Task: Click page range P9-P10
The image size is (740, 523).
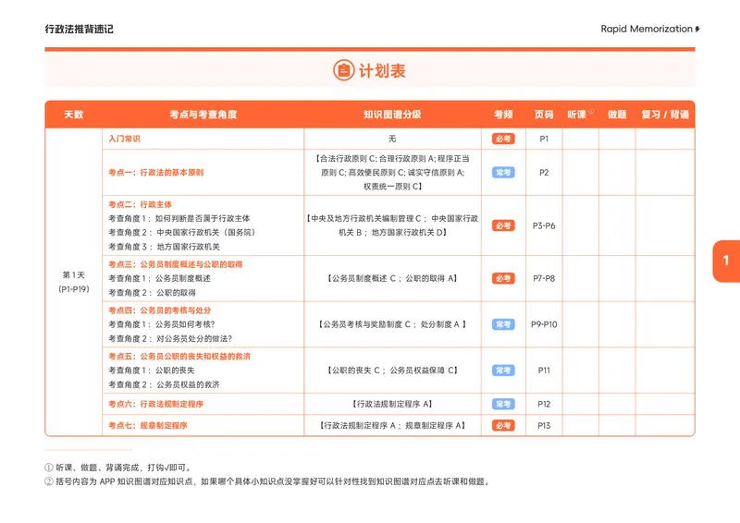Action: click(x=544, y=324)
